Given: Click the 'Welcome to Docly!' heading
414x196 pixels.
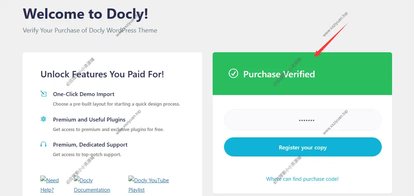Looking at the screenshot, I should click(86, 14).
